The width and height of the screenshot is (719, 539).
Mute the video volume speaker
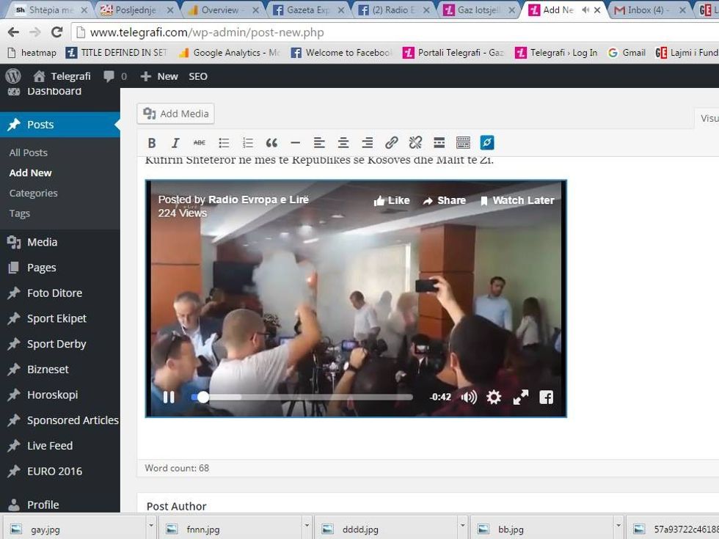click(x=468, y=397)
